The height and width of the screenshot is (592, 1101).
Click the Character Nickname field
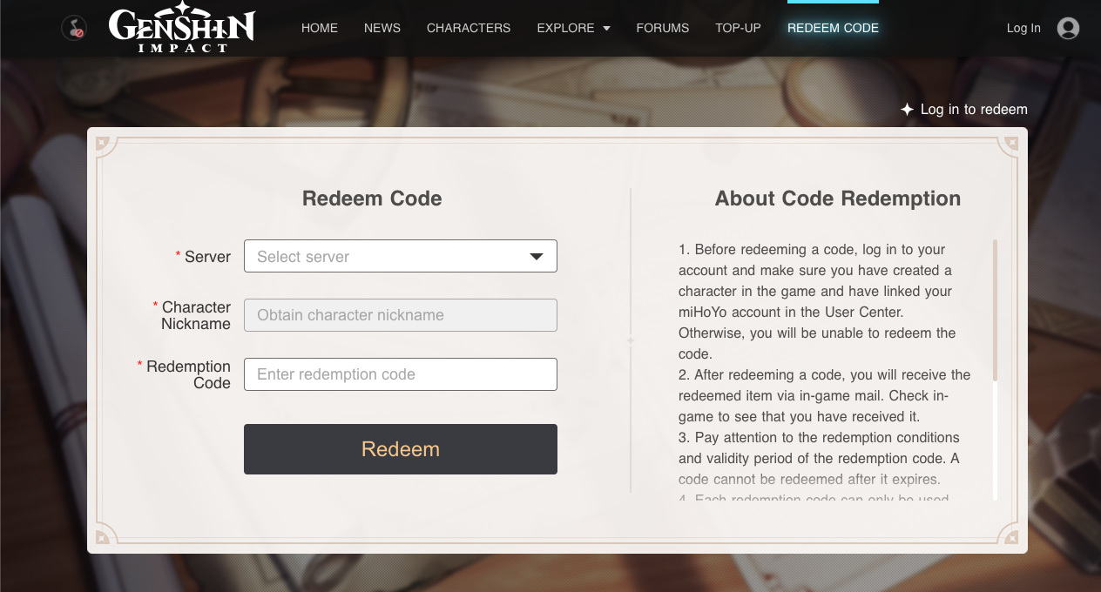pos(401,315)
